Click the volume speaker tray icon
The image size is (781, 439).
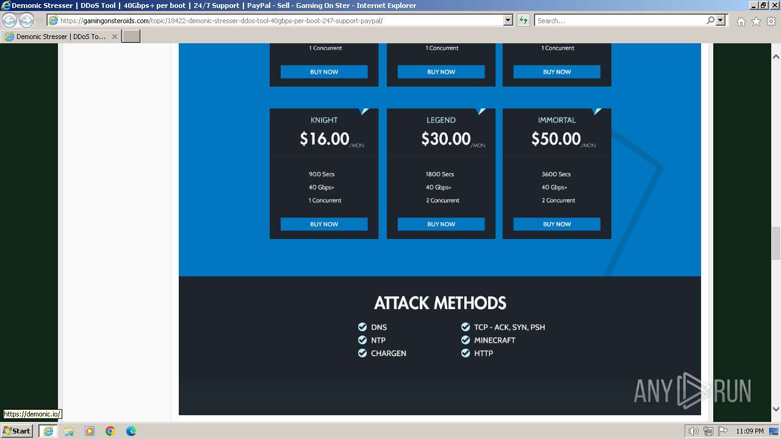pos(694,431)
